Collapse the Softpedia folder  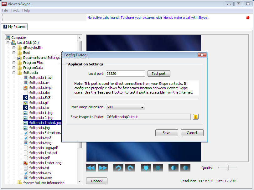14,73
